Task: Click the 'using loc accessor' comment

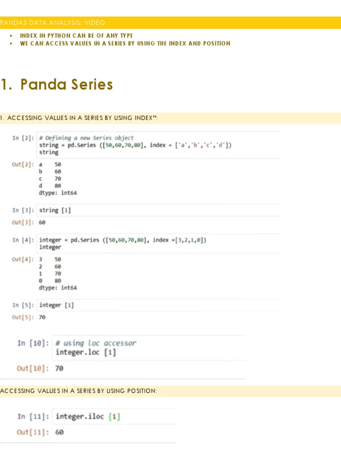Action: [x=96, y=343]
